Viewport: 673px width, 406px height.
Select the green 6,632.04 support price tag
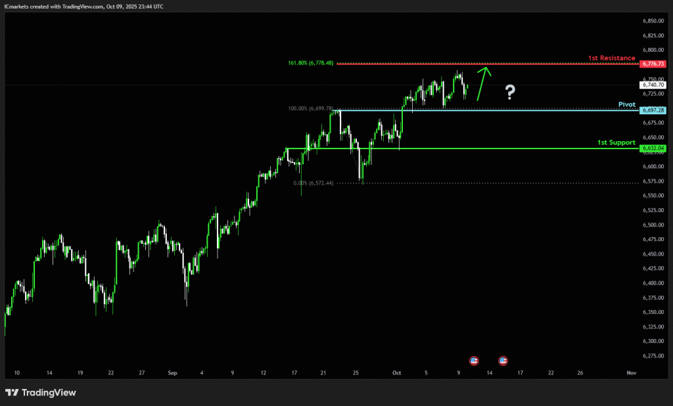[654, 148]
